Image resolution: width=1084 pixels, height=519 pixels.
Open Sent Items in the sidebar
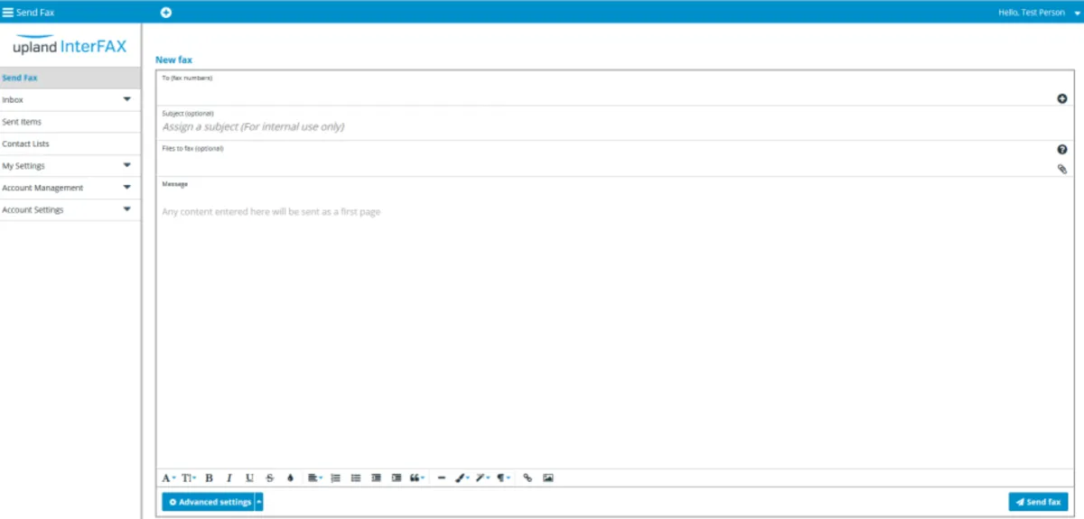coord(70,122)
